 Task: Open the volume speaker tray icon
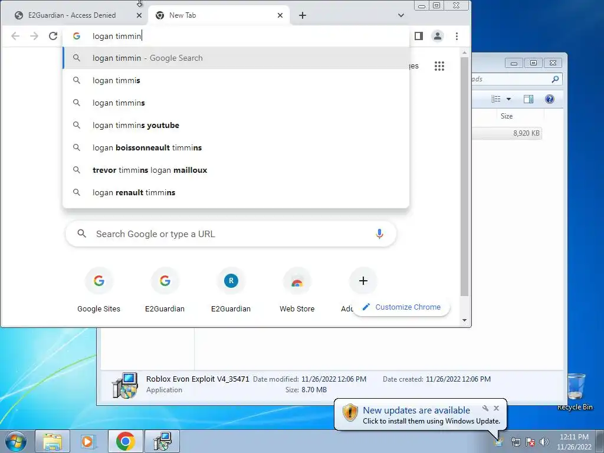(544, 442)
